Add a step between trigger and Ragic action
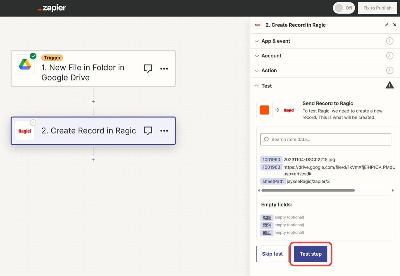 (93, 102)
